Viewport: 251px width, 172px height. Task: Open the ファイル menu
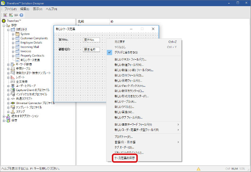pyautogui.click(x=11, y=9)
